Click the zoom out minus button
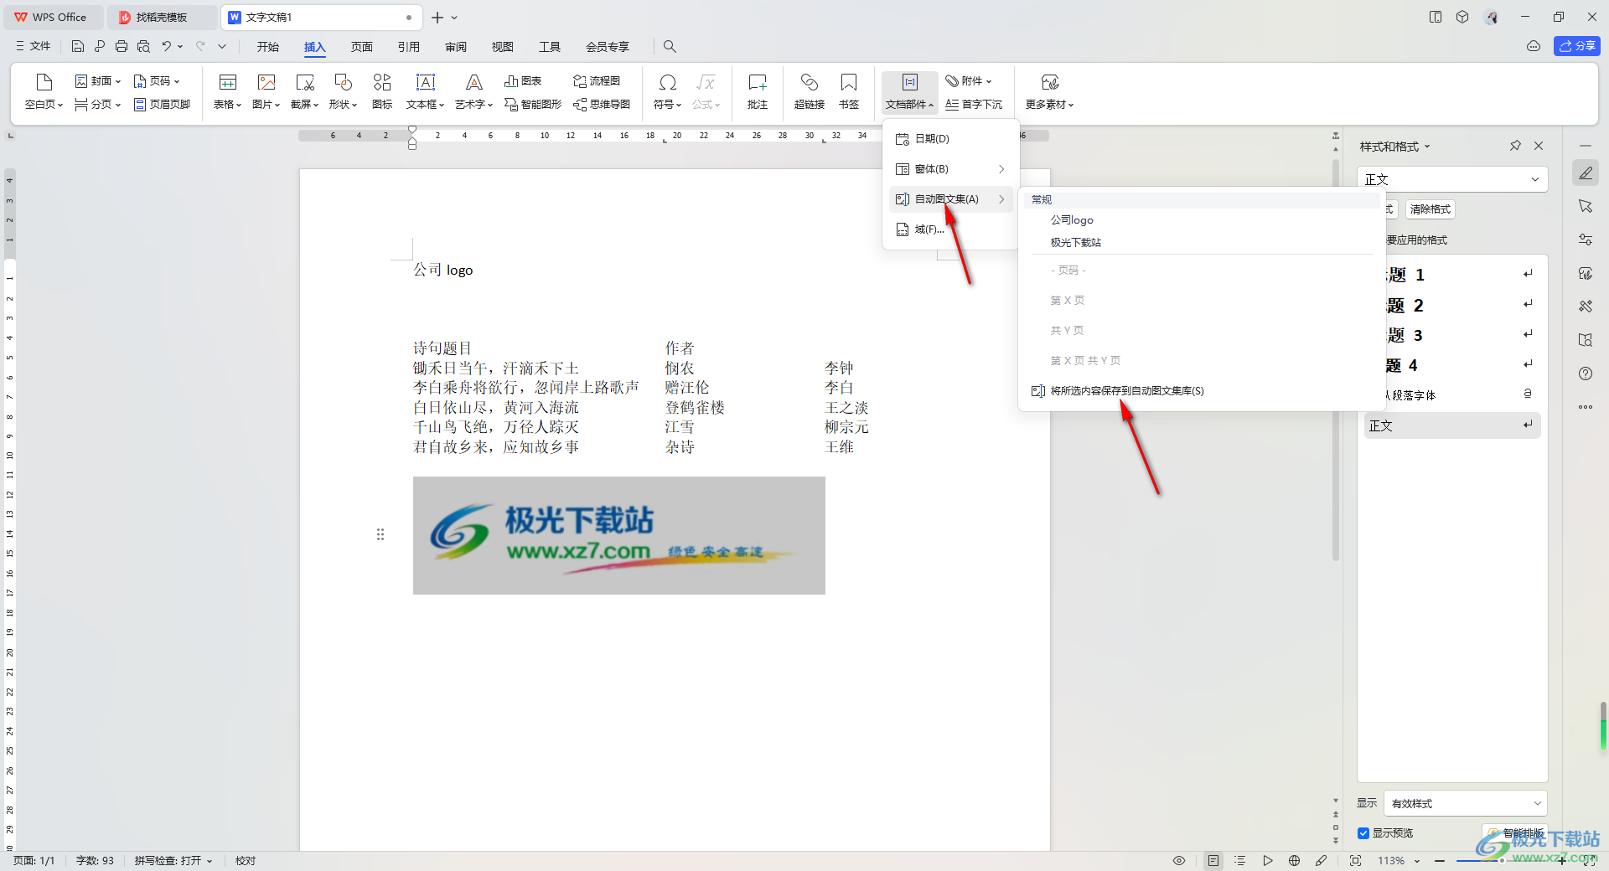Image resolution: width=1609 pixels, height=871 pixels. [x=1440, y=861]
